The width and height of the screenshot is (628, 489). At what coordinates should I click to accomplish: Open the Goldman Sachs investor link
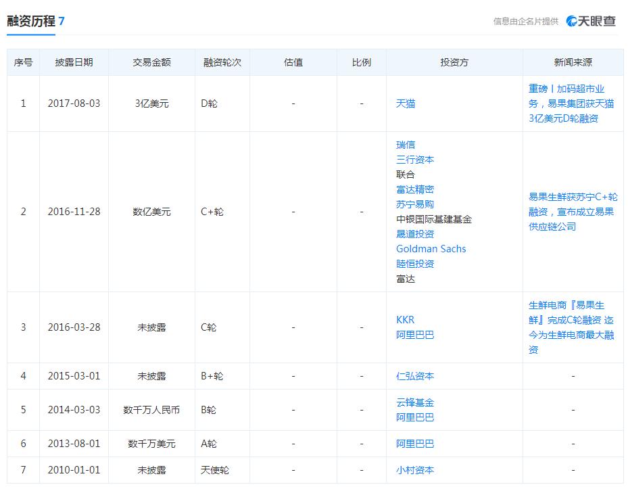431,249
